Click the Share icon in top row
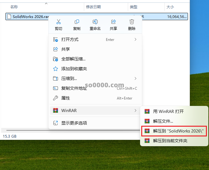Image resolution: width=209 pixels, height=170 pixels. point(114,22)
